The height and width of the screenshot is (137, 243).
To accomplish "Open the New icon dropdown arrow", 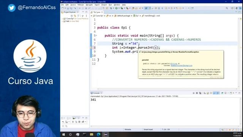I will tap(65, 8).
